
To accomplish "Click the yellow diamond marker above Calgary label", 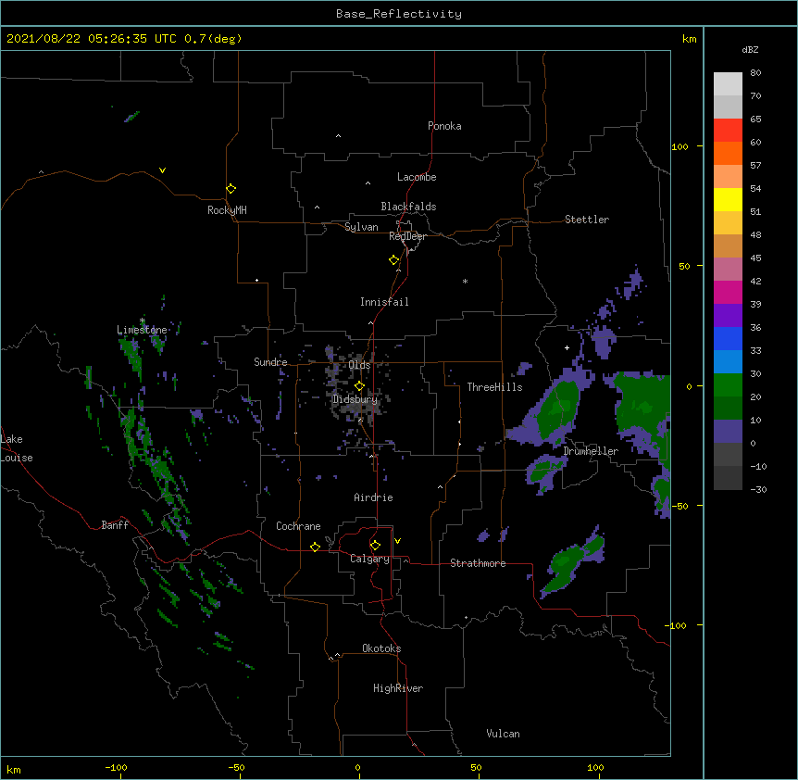I will [375, 546].
